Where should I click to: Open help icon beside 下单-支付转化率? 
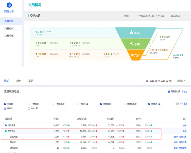click(x=167, y=50)
